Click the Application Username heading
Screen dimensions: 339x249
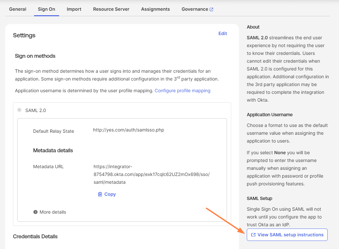[x=270, y=115]
